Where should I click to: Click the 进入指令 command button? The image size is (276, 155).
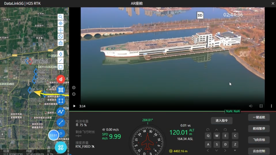(x=222, y=121)
